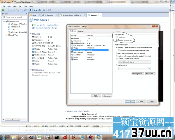The image size is (175, 140).
Task: Close the Windows 7 tab
Action: pyautogui.click(x=101, y=15)
